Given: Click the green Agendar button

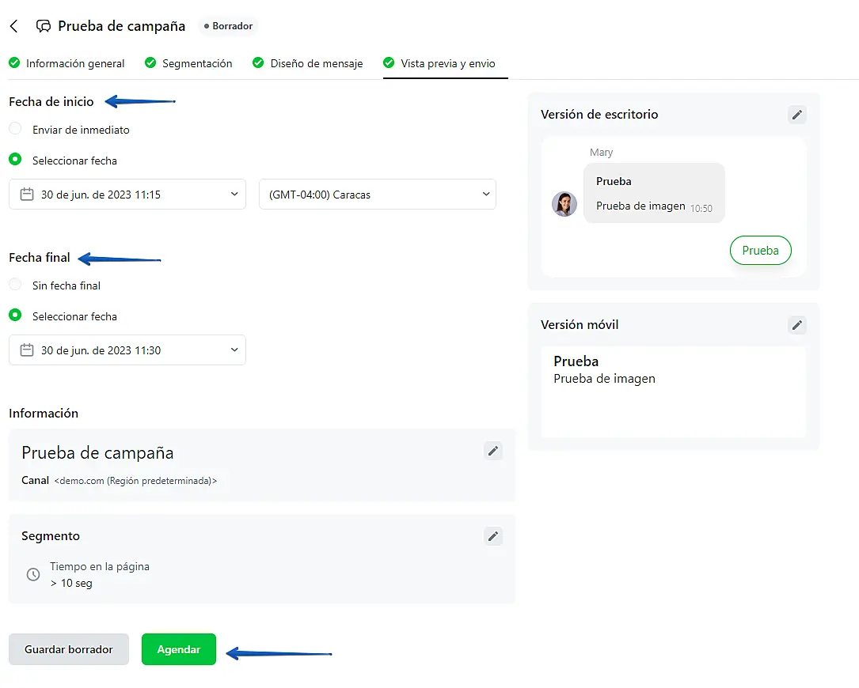Looking at the screenshot, I should [x=179, y=649].
